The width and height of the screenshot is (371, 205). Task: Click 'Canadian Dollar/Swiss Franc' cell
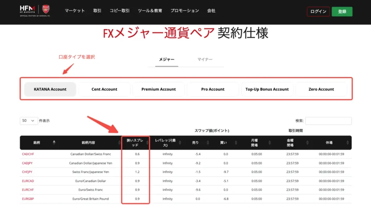pyautogui.click(x=91, y=154)
